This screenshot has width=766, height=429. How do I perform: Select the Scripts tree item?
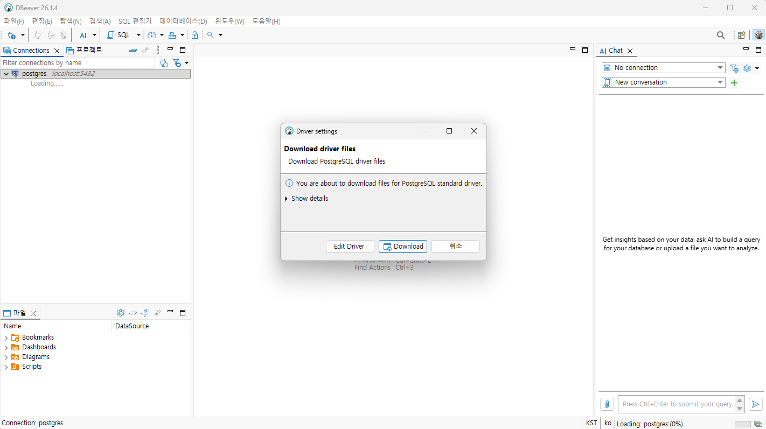(x=32, y=367)
